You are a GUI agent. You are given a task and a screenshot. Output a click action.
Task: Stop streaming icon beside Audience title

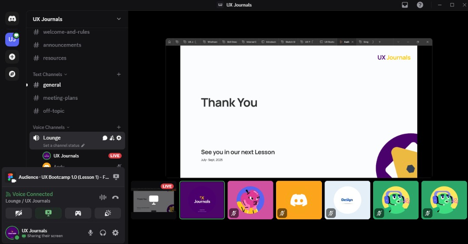(116, 177)
